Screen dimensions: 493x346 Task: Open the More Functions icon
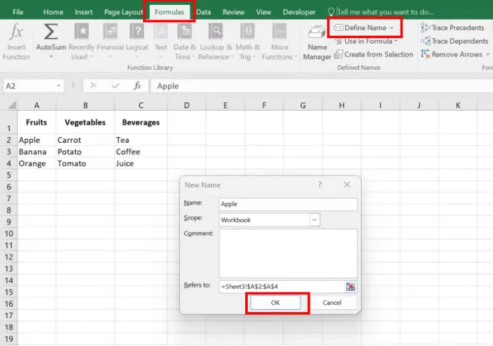click(280, 32)
